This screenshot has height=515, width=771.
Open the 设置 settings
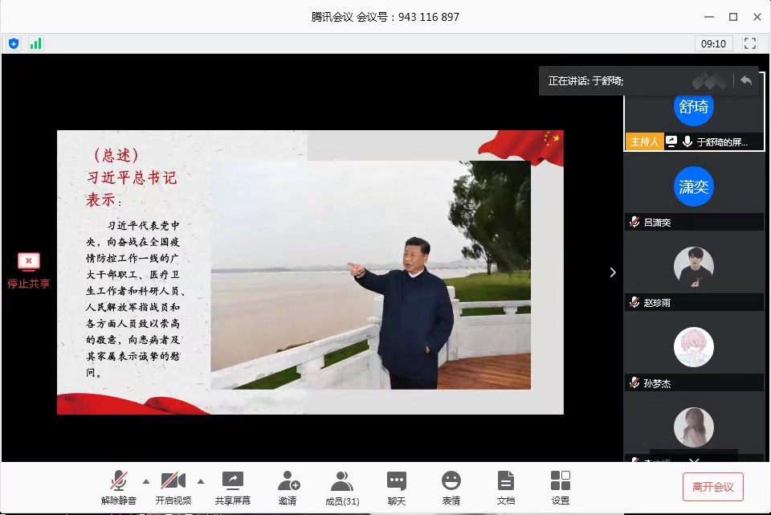pyautogui.click(x=560, y=487)
